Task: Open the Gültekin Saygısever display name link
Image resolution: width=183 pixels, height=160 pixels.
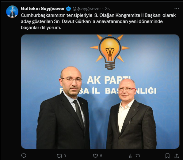Action: click(43, 9)
